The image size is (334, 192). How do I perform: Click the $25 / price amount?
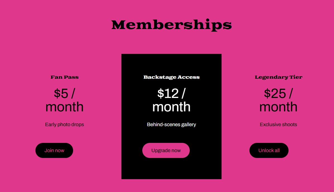click(278, 93)
